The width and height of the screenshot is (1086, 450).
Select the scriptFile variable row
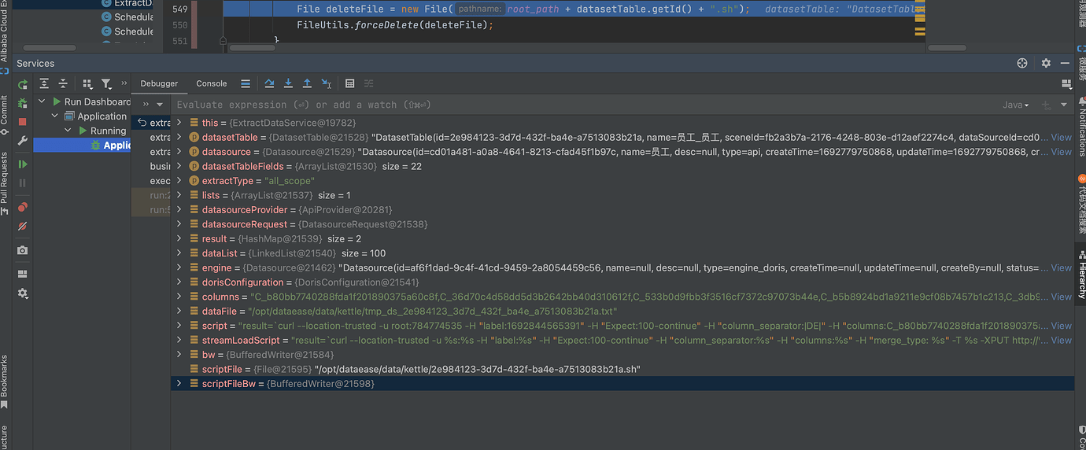tap(622, 369)
